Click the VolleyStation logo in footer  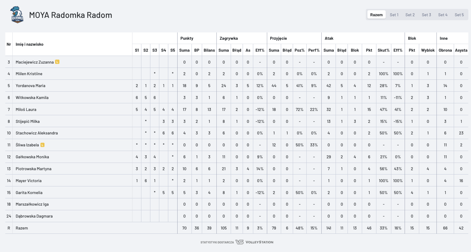coord(254,242)
